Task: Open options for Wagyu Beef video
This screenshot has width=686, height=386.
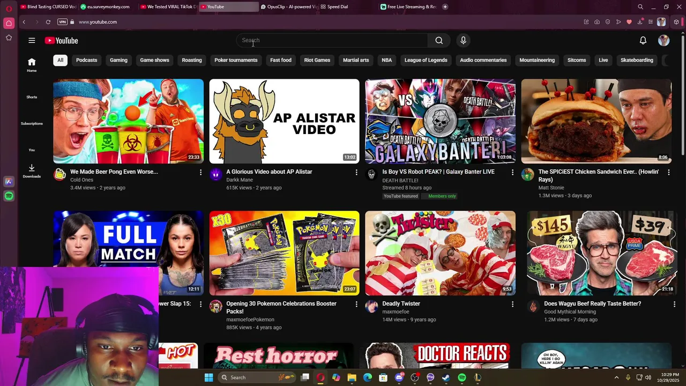Action: point(674,304)
